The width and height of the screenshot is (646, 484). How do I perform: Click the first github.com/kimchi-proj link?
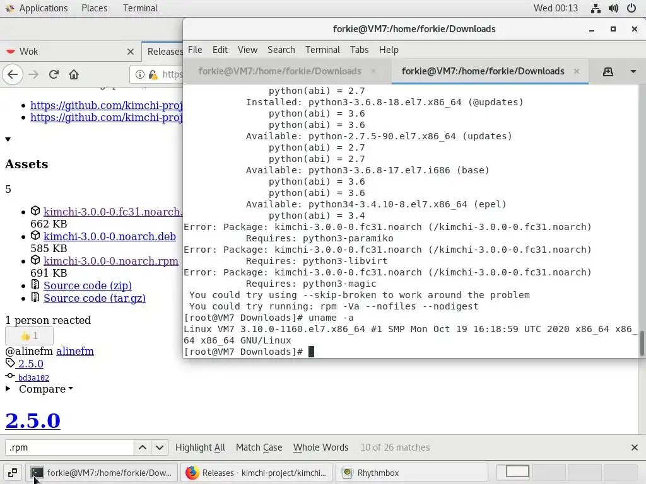coord(106,105)
